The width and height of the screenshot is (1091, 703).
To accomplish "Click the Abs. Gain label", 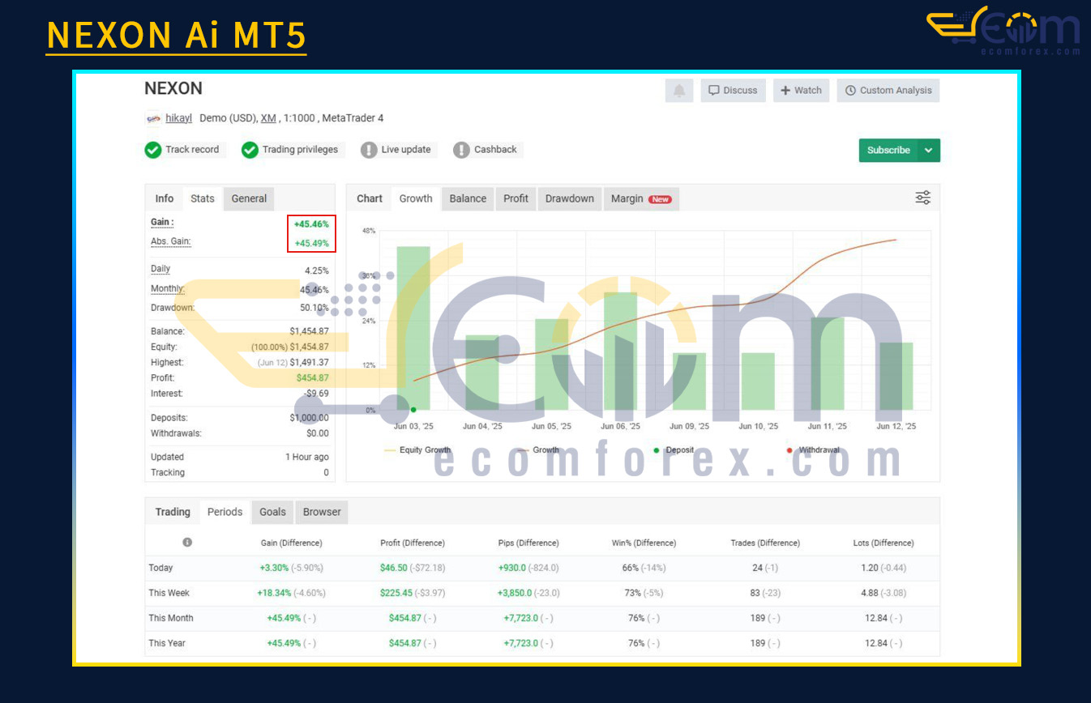I will point(171,242).
